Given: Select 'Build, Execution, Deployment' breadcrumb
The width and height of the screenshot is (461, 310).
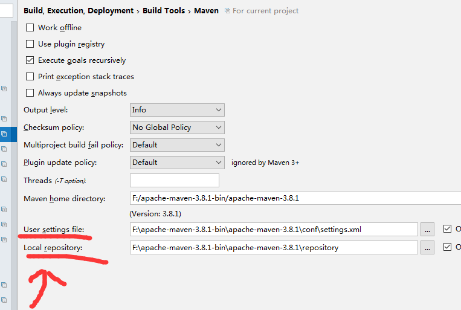Looking at the screenshot, I should point(79,11).
